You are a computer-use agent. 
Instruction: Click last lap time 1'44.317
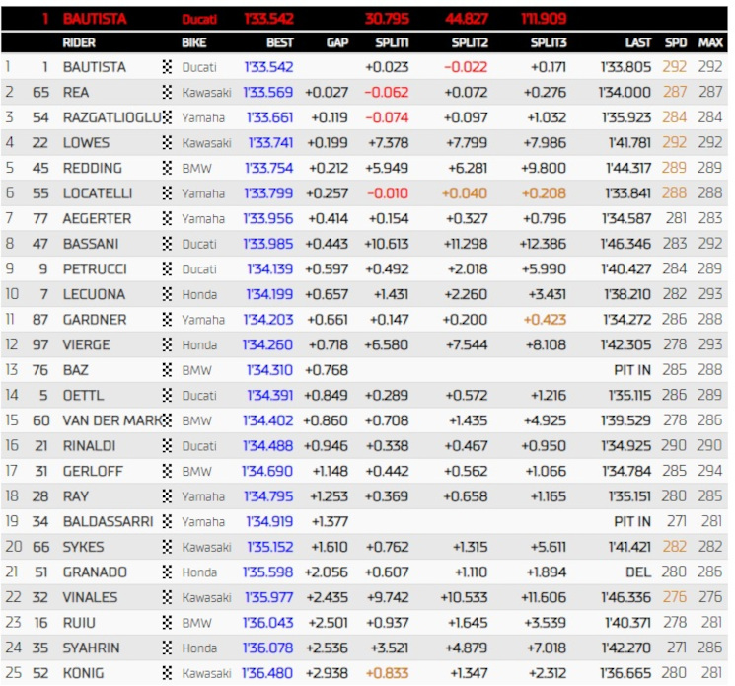point(628,168)
